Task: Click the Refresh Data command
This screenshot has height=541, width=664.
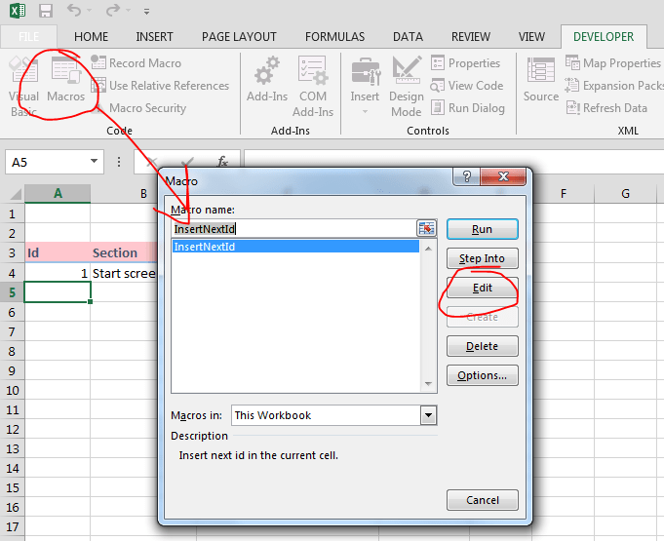Action: 606,107
